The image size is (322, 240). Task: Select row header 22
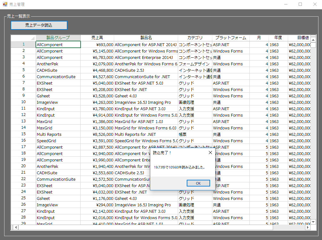click(x=23, y=179)
